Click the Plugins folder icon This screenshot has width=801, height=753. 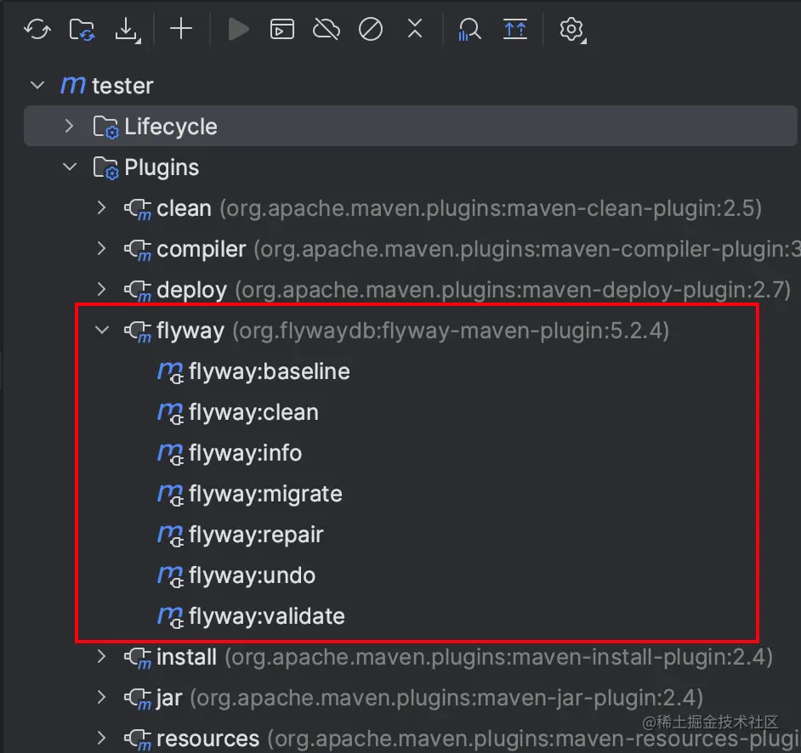(x=106, y=167)
